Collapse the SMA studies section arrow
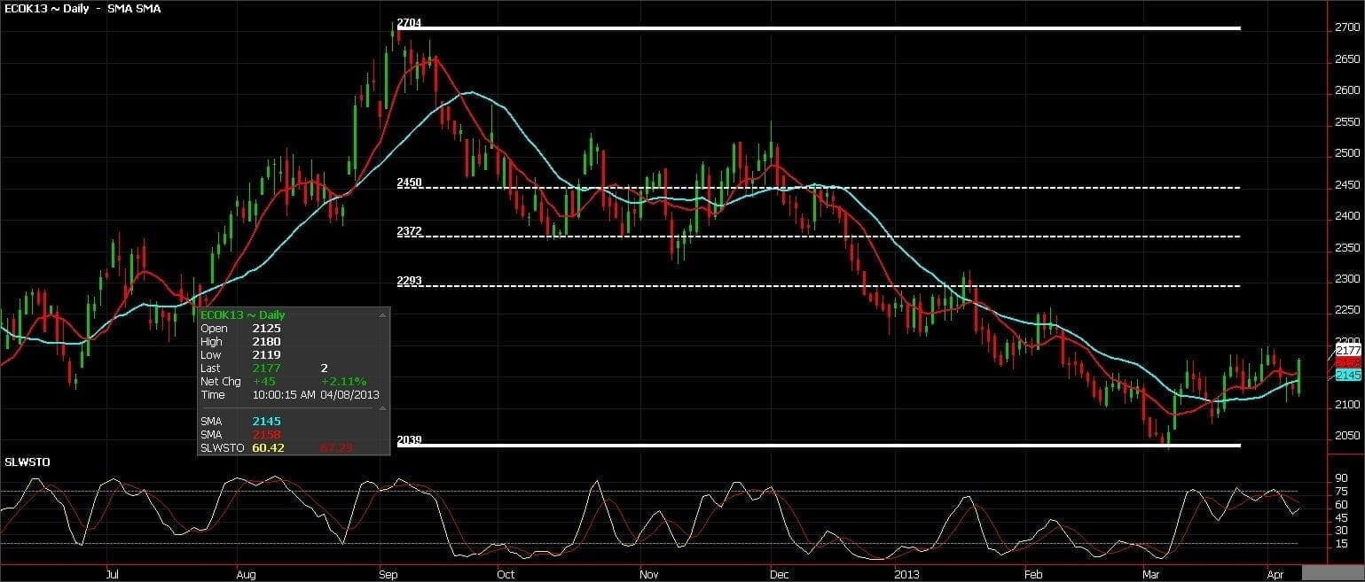 pos(382,408)
